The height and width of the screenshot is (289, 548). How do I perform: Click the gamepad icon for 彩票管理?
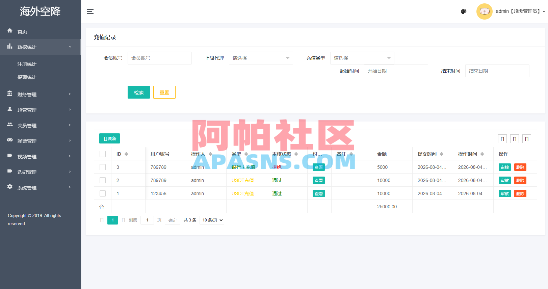click(x=10, y=140)
